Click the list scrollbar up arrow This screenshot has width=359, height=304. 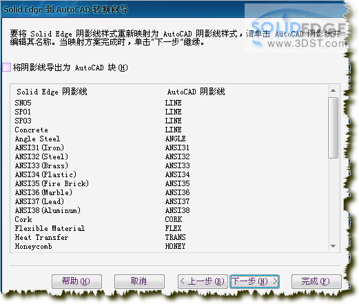[333, 91]
